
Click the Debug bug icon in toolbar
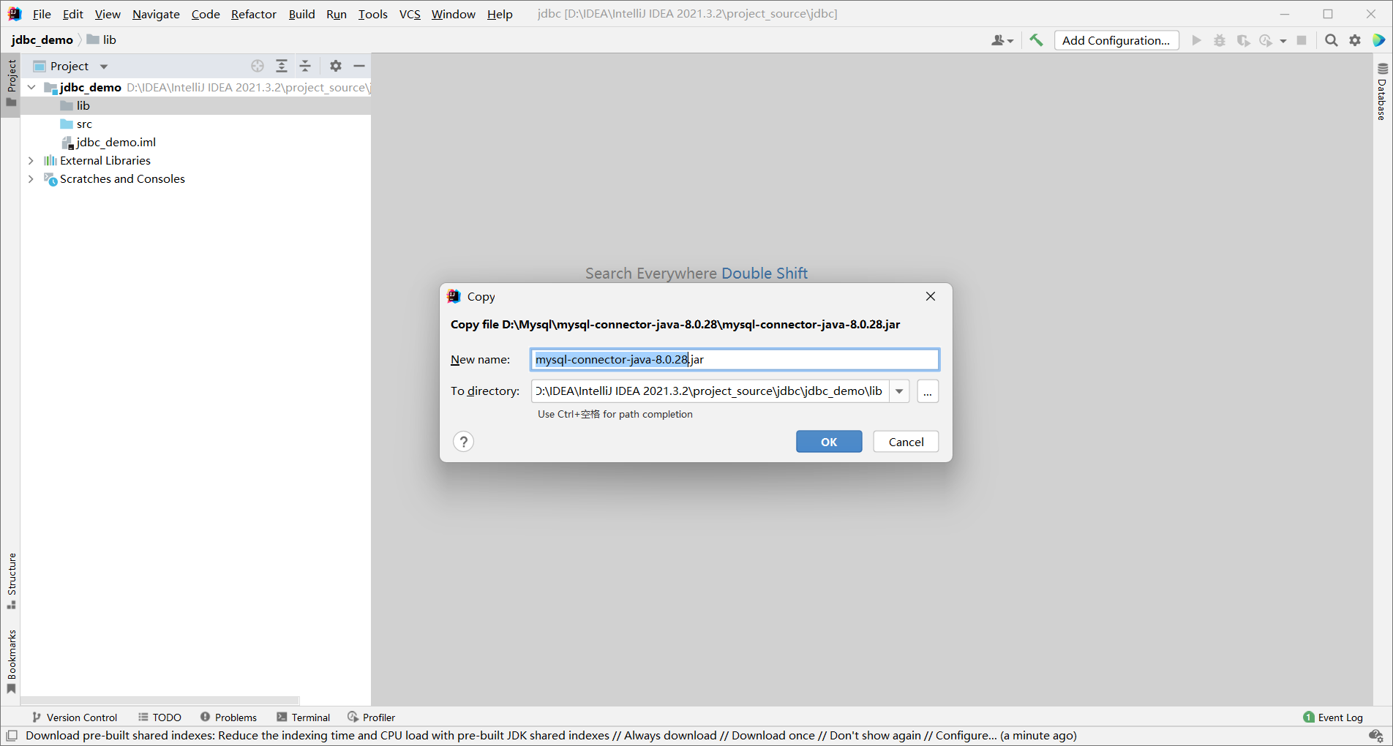[1220, 40]
